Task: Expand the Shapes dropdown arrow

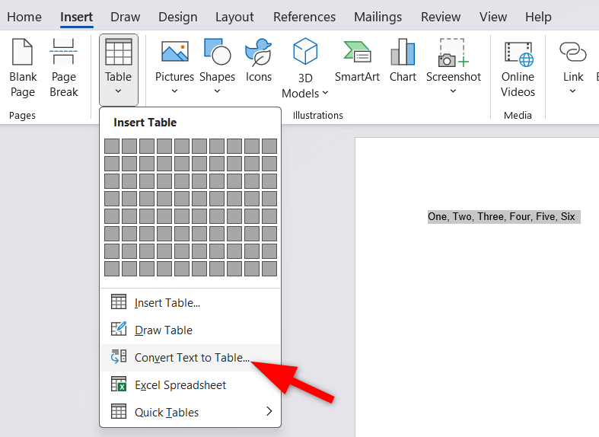Action: [x=217, y=91]
